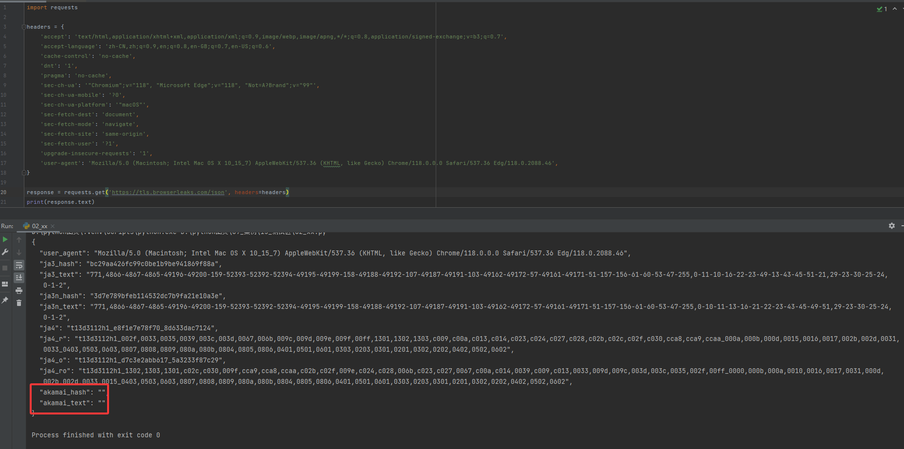
Task: Click the 'accept-language' header key
Action: pyautogui.click(x=69, y=46)
